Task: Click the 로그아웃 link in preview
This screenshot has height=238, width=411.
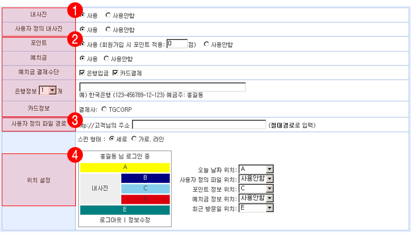Action: (110, 221)
